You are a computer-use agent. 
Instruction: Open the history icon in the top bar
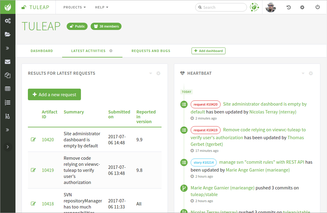288,7
